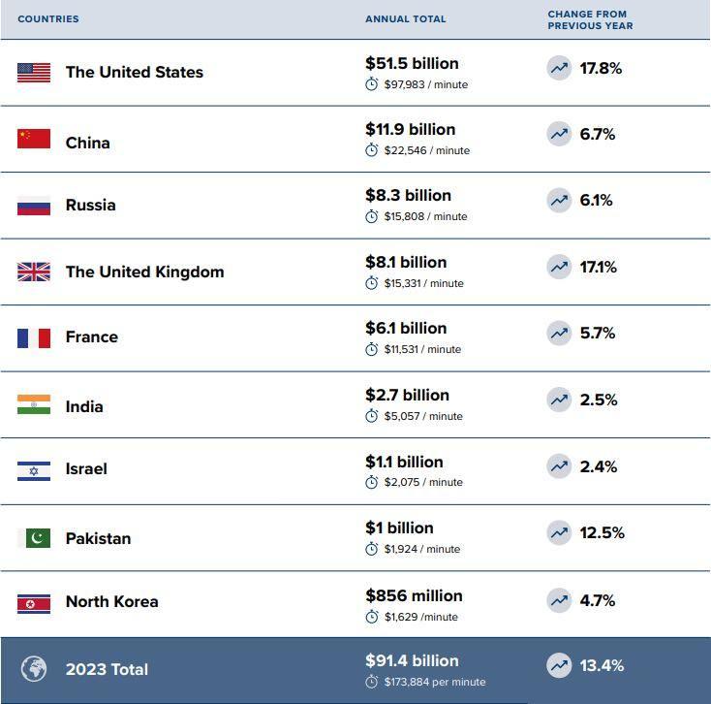Click the Pakistan flag icon
The image size is (711, 704).
(34, 538)
